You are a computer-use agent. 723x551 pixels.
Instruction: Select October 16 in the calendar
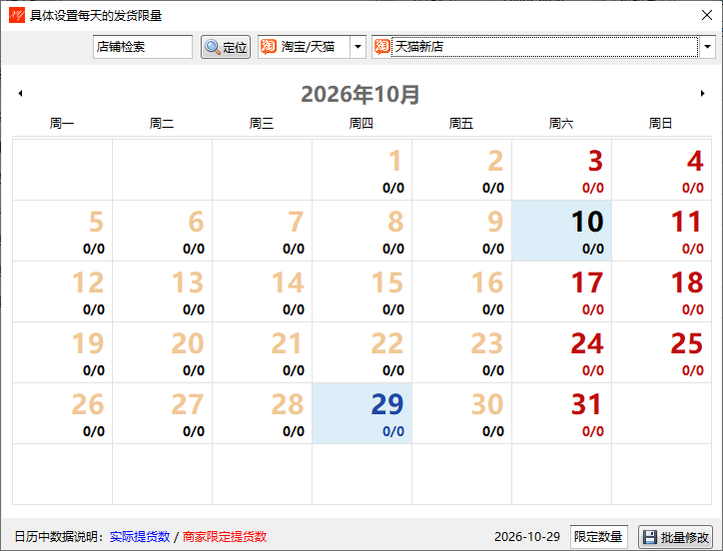(x=462, y=291)
